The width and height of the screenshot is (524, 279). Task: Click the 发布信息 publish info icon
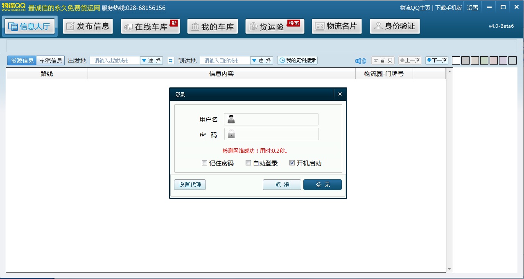88,26
